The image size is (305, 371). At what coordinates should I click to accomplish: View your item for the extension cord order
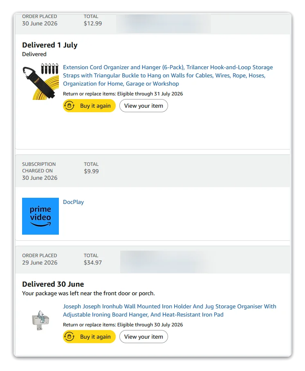[144, 106]
